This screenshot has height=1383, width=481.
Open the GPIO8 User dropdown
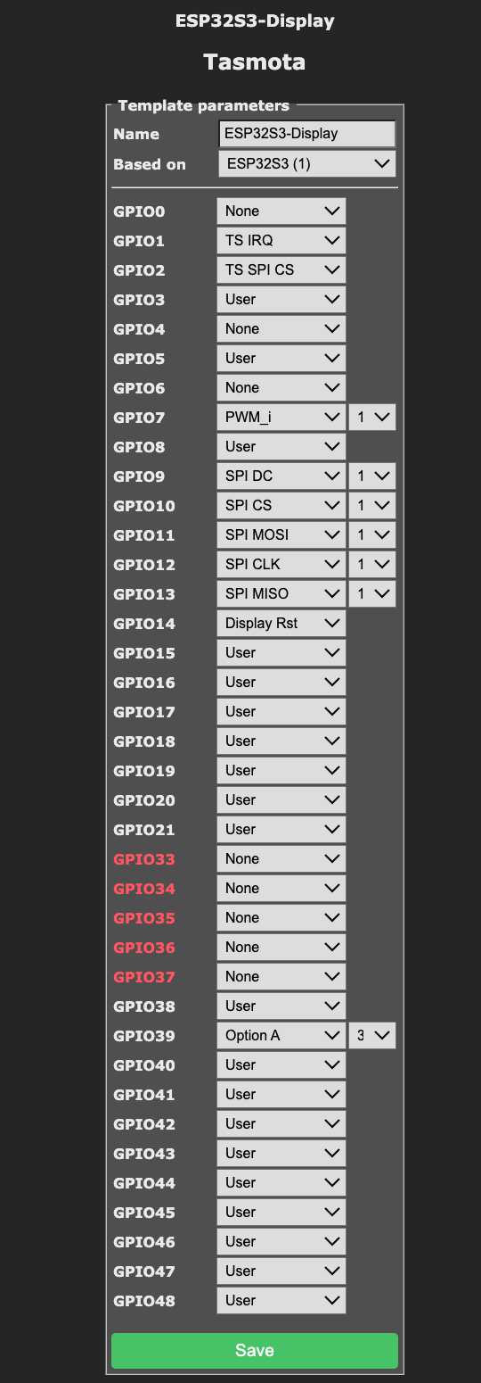click(x=281, y=447)
